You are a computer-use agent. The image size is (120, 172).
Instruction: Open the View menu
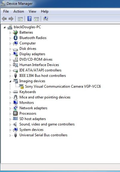[32, 11]
